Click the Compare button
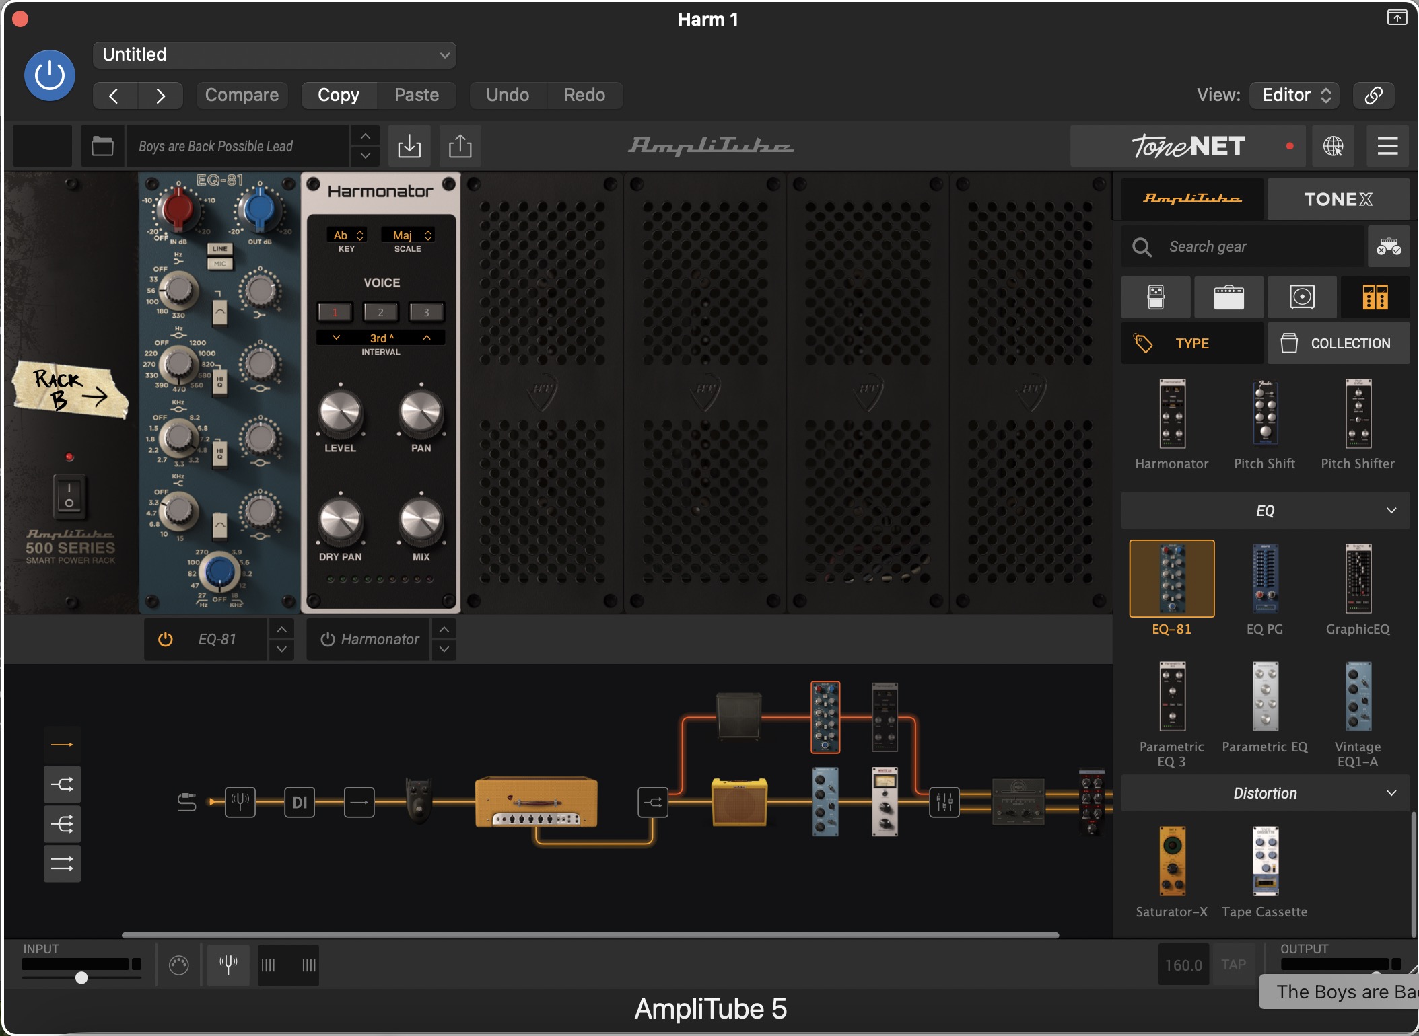 pyautogui.click(x=242, y=95)
